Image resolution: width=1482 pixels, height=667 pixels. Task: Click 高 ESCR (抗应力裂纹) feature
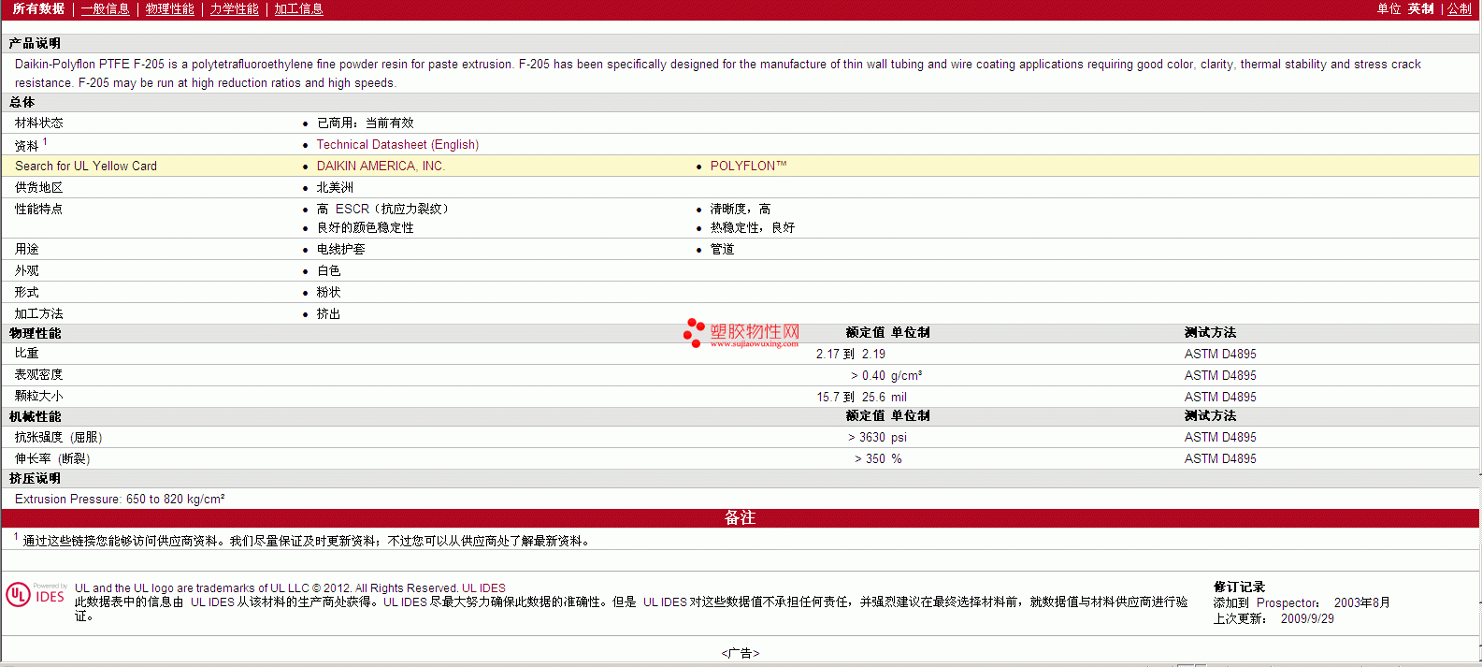382,209
